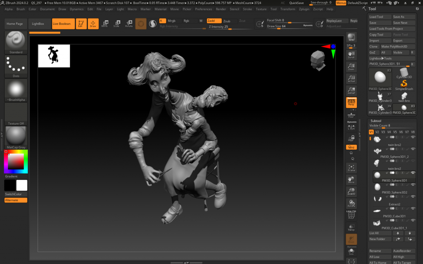This screenshot has width=423, height=264.
Task: Click the L.Sym local symmetry icon
Action: (x=351, y=126)
